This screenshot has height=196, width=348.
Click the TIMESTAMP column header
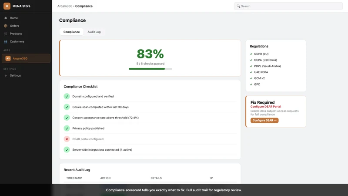[74, 178]
